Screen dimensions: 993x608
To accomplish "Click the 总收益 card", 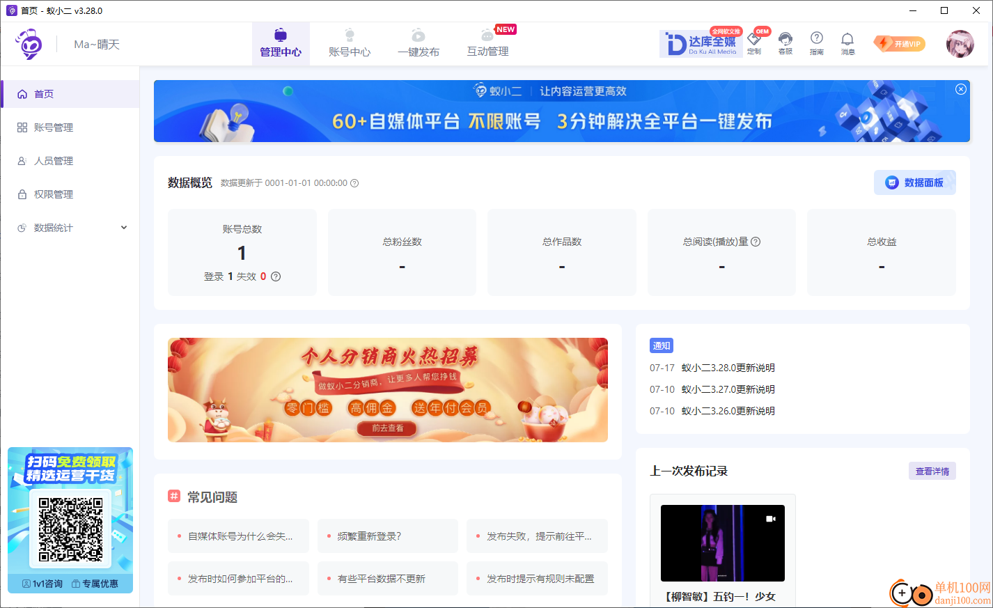I will tap(882, 252).
